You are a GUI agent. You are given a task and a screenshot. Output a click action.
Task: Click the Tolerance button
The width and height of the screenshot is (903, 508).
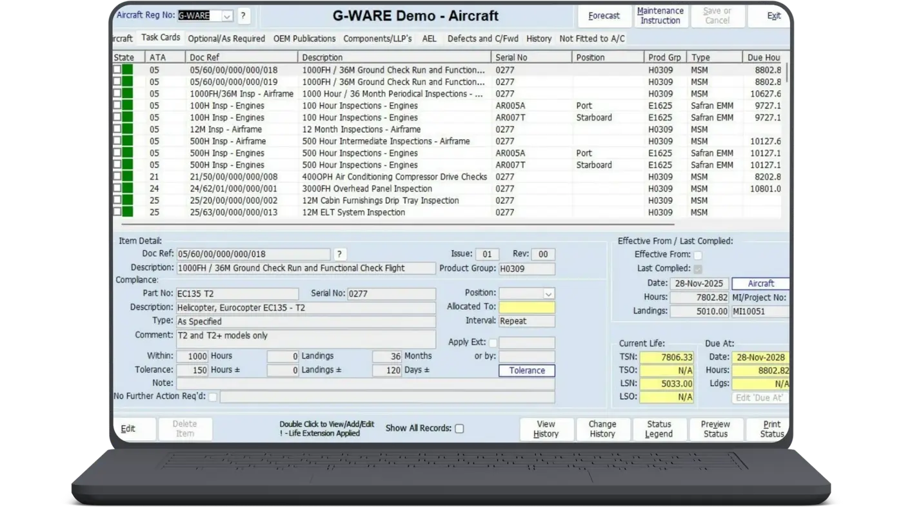pyautogui.click(x=527, y=371)
